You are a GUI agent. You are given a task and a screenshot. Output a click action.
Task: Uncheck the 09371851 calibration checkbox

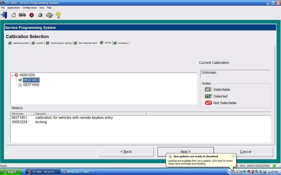coord(20,80)
